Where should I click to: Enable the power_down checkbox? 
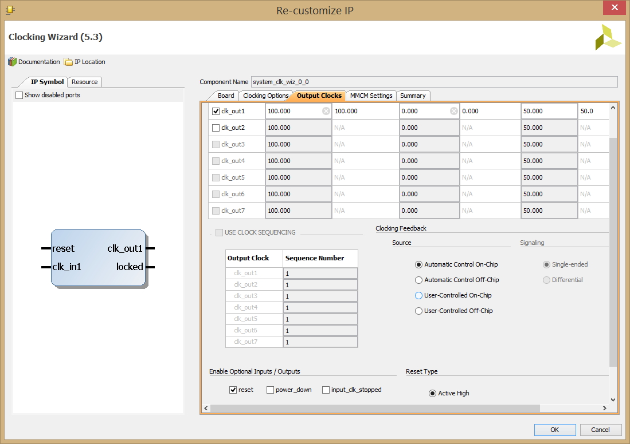click(271, 390)
